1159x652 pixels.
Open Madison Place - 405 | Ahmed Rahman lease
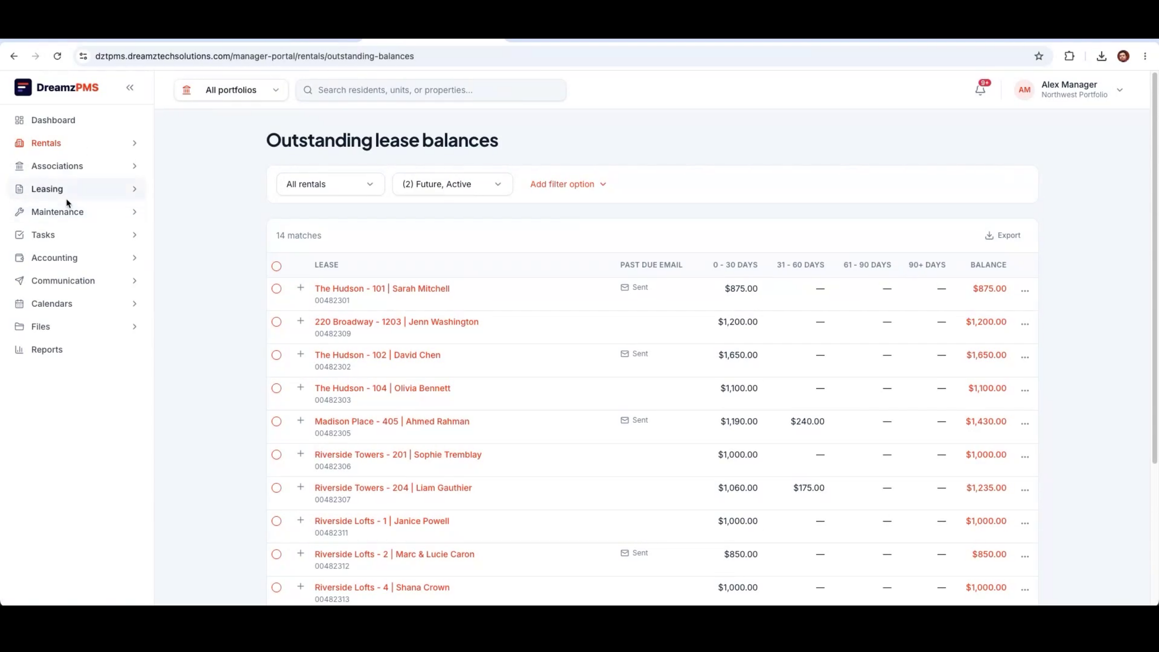392,421
